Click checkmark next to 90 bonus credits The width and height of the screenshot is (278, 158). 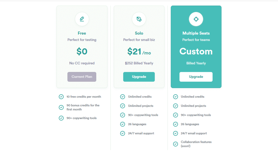61,107
